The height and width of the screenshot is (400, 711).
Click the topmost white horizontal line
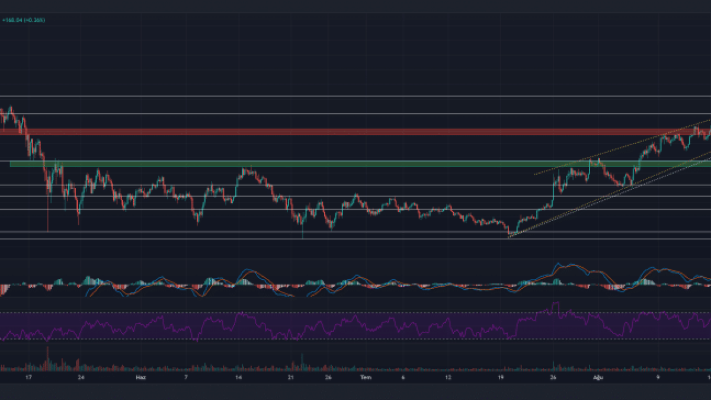click(355, 95)
